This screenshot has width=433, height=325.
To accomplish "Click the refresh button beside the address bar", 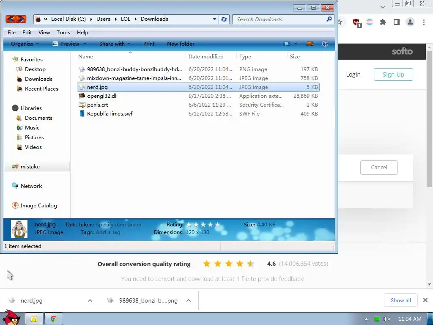I will pyautogui.click(x=224, y=19).
